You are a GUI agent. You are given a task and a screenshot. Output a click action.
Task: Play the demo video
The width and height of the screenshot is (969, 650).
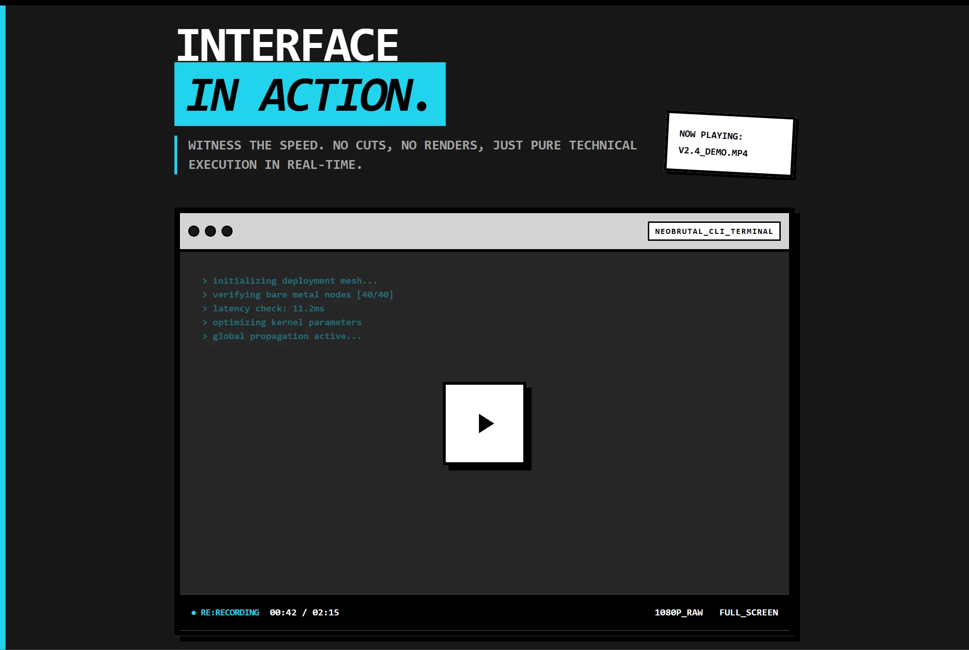tap(484, 423)
